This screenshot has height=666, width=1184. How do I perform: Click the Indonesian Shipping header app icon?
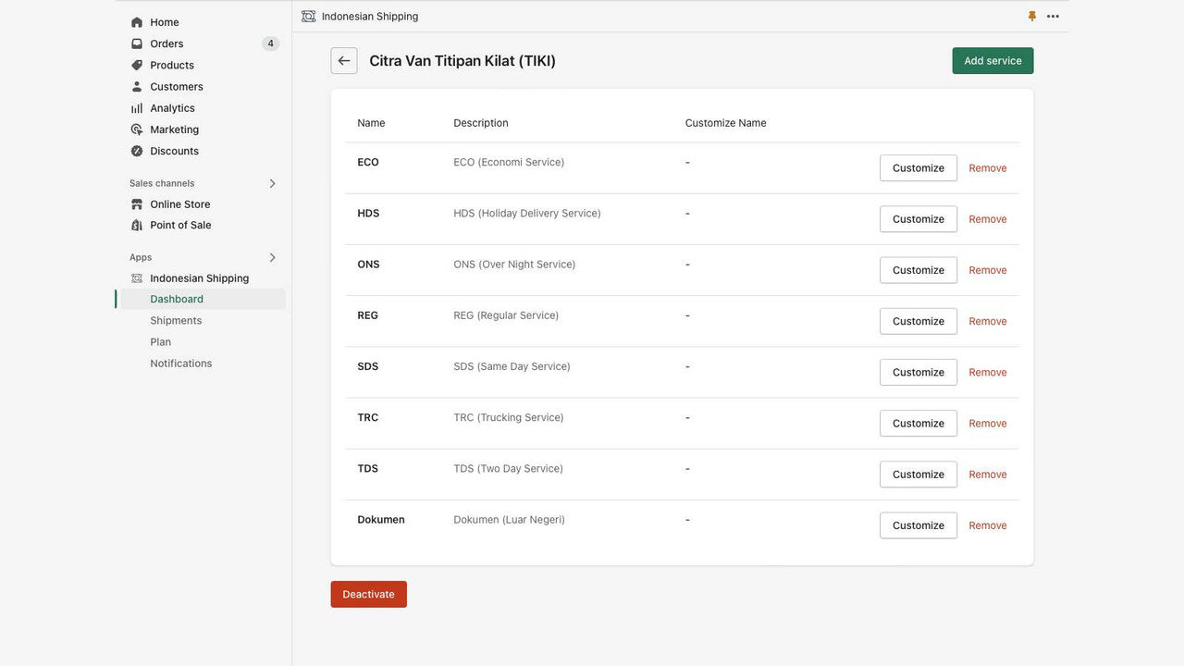point(308,17)
